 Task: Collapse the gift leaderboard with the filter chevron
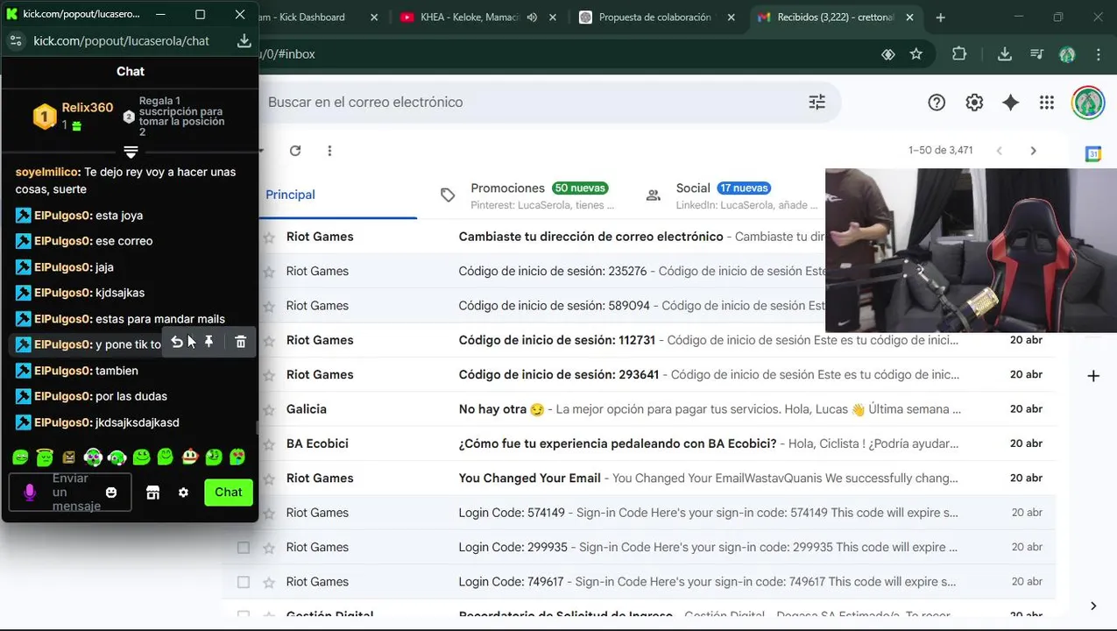click(x=131, y=152)
